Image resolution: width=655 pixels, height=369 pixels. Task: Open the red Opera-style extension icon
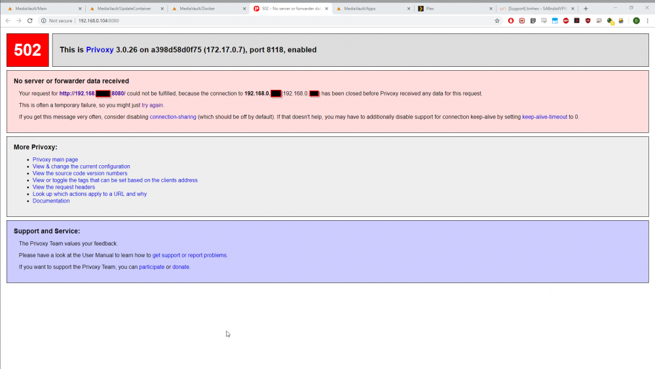(511, 20)
